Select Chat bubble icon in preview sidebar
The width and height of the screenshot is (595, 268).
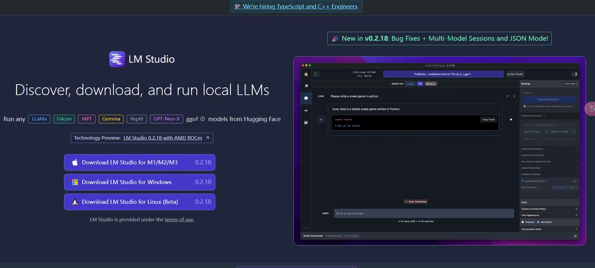click(x=306, y=98)
